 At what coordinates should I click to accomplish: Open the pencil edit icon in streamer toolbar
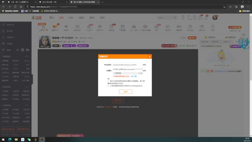tap(190, 26)
